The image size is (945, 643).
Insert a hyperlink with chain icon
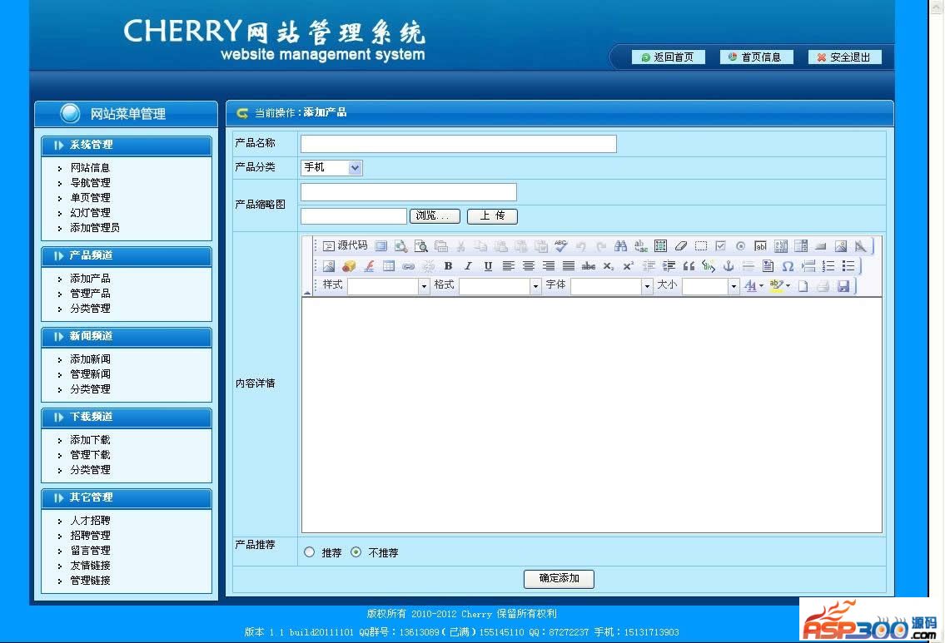(409, 265)
